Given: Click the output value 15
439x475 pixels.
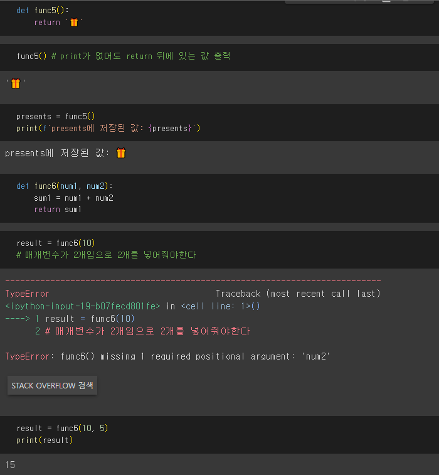Looking at the screenshot, I should click(10, 465).
